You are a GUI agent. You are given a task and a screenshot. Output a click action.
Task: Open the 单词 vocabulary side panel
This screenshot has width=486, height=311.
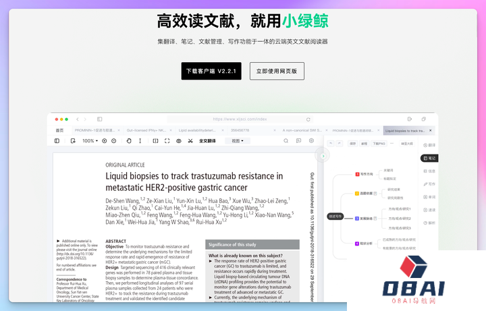point(429,197)
